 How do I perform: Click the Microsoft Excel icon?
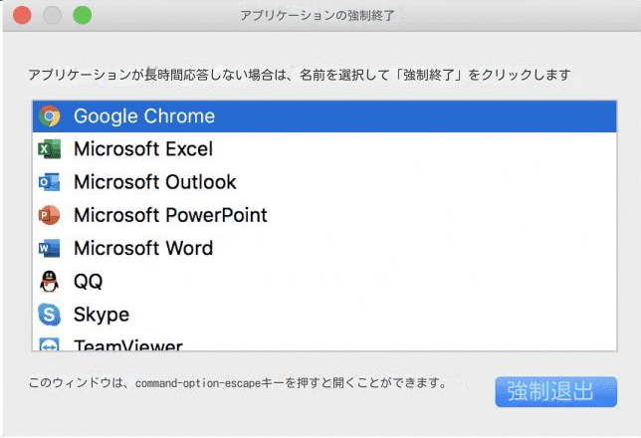pyautogui.click(x=50, y=149)
